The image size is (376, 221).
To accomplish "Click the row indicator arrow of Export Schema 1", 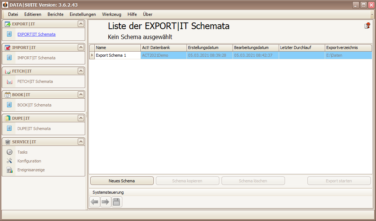I will coord(92,55).
